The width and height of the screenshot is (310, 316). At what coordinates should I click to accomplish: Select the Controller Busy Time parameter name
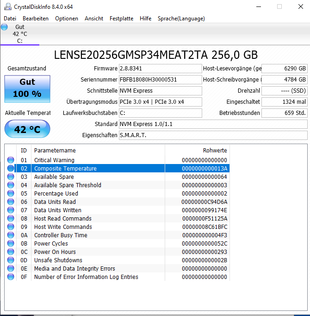tap(61, 235)
